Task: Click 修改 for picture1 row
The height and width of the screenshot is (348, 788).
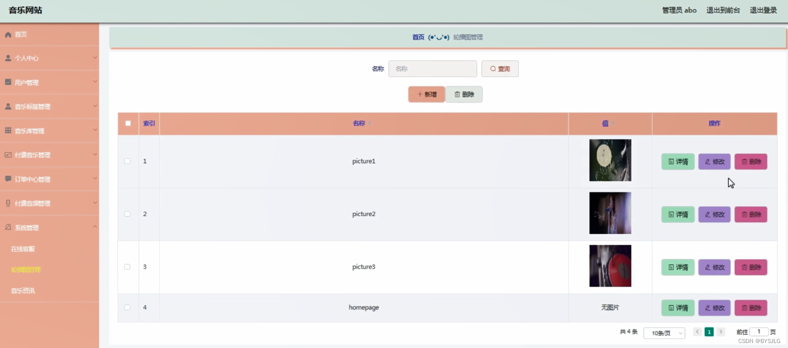Action: click(x=715, y=161)
